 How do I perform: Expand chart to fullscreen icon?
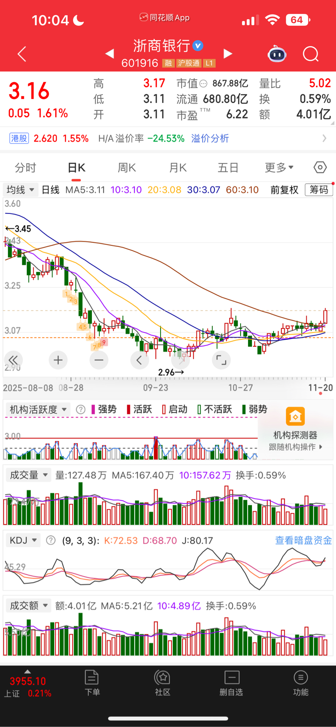pos(221,360)
